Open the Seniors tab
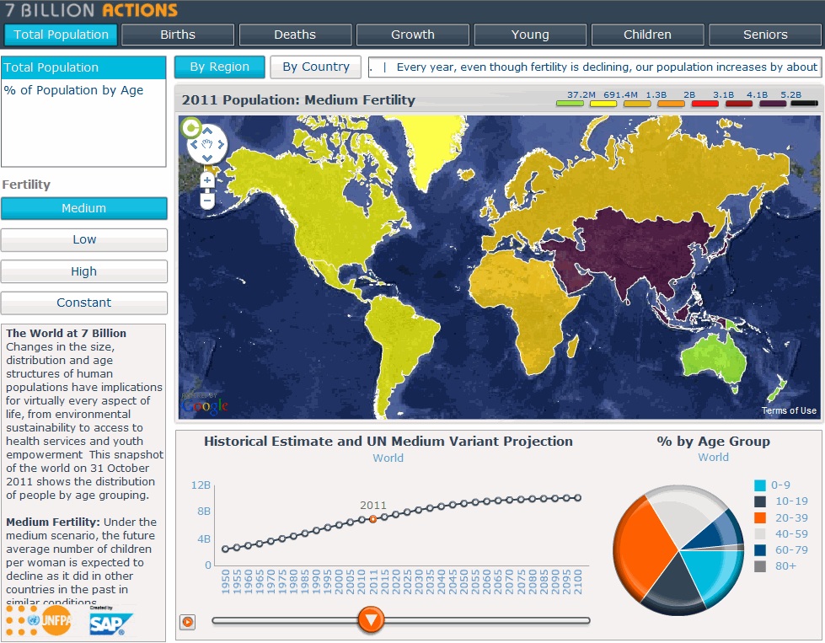This screenshot has height=643, width=825. click(765, 35)
